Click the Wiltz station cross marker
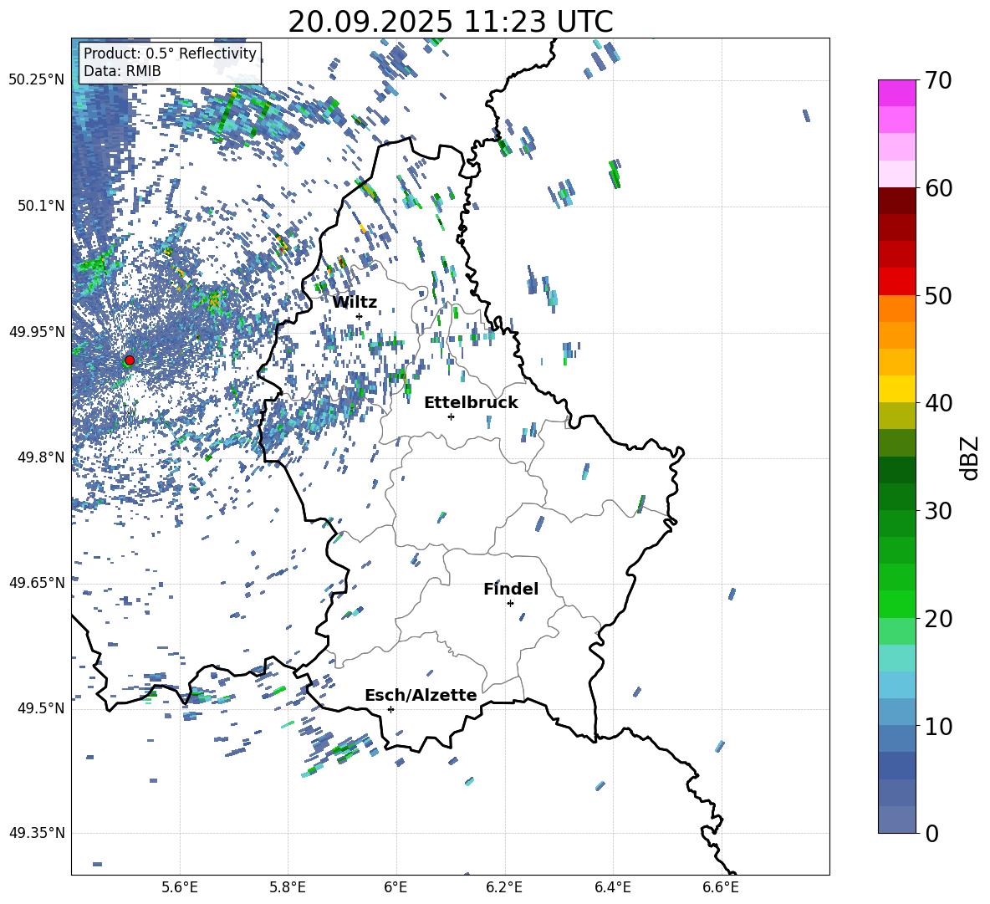This screenshot has width=990, height=904. pos(360,316)
